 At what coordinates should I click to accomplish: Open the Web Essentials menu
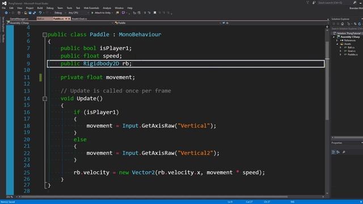(91, 8)
